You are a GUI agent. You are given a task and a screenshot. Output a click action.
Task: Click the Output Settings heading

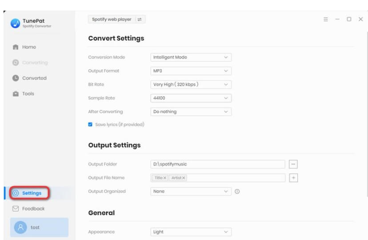(x=114, y=145)
